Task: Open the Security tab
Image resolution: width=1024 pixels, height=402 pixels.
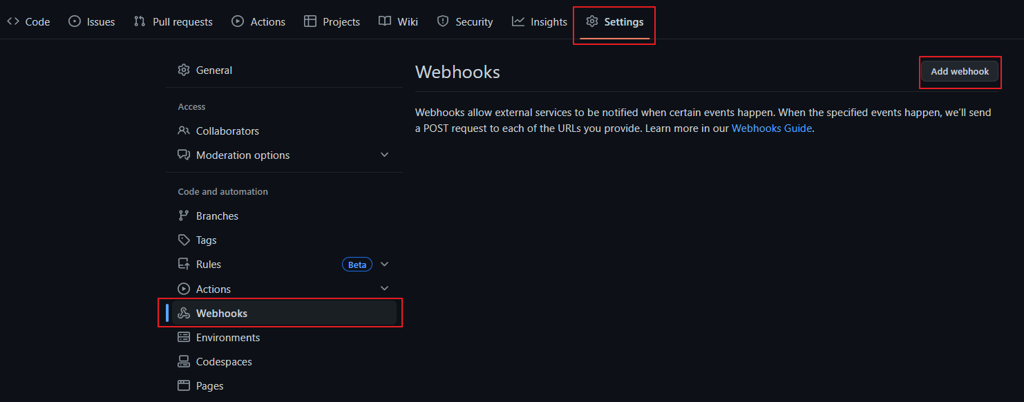Action: pyautogui.click(x=465, y=21)
